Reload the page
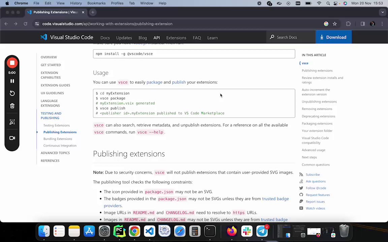388x242 pixels. (25, 24)
